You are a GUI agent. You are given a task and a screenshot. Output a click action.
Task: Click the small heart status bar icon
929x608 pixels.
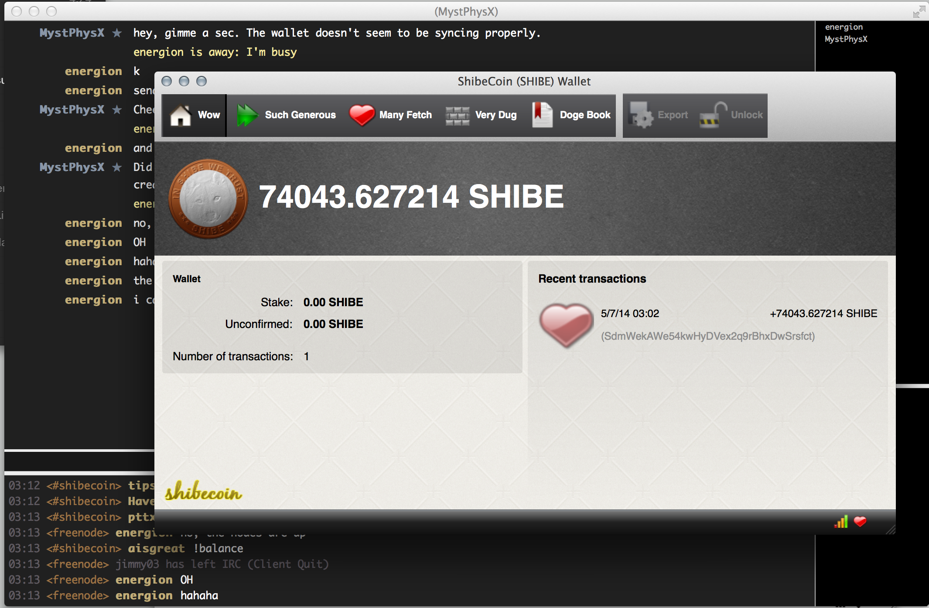click(x=860, y=521)
